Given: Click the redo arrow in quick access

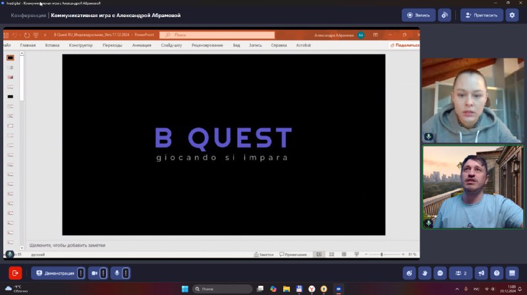Looking at the screenshot, I should 26,35.
